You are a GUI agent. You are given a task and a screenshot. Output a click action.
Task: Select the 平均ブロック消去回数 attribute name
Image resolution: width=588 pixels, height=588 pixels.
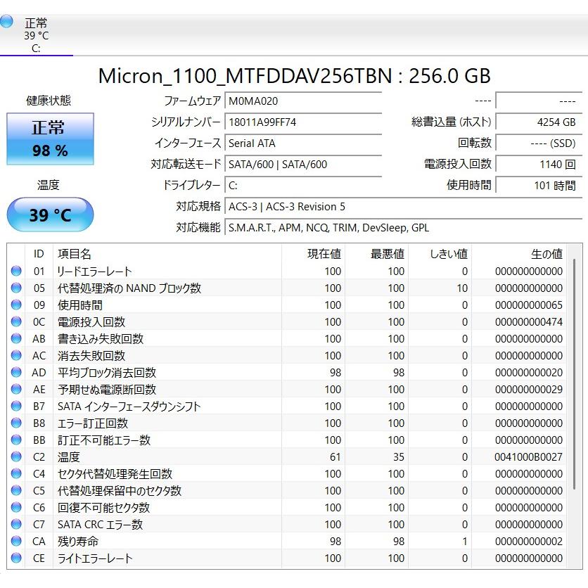(106, 372)
